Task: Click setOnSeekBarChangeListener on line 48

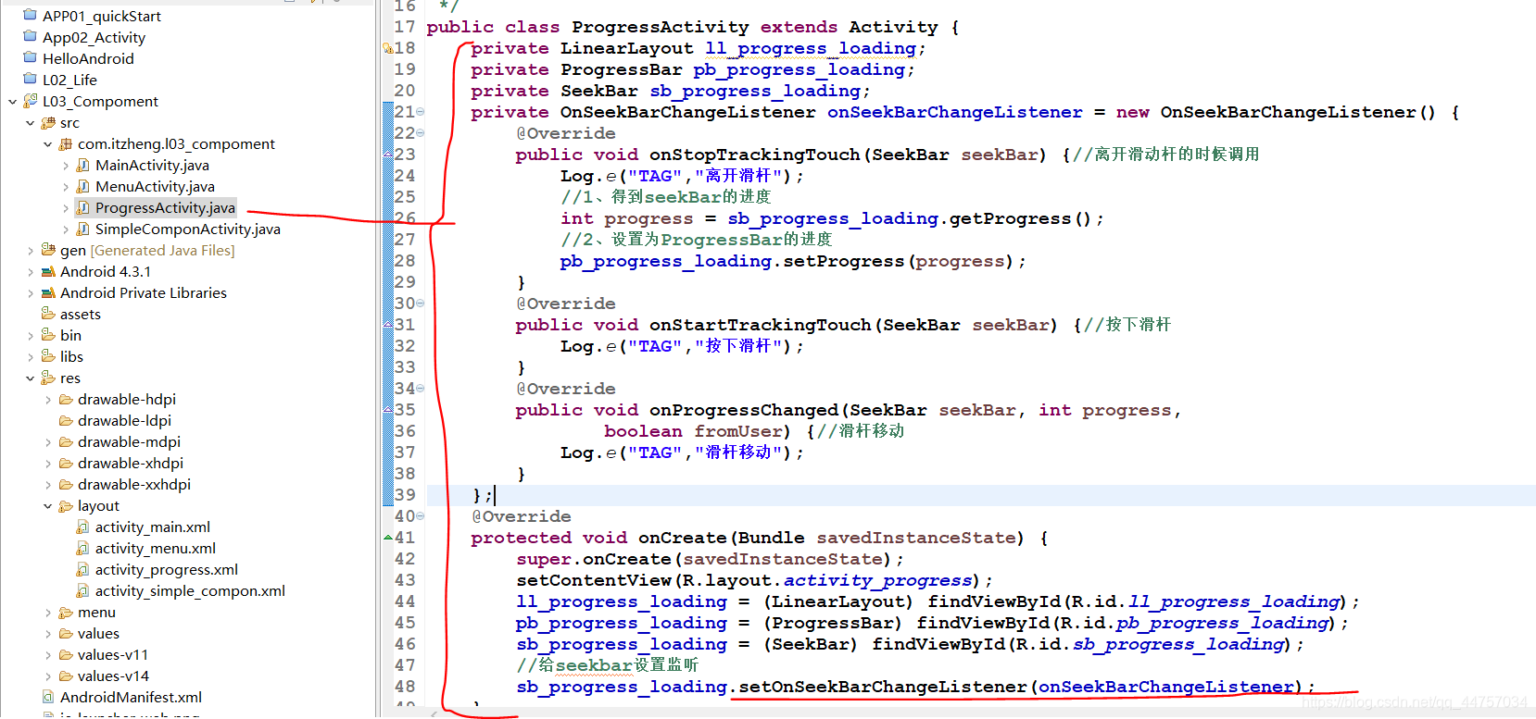Action: coord(883,687)
